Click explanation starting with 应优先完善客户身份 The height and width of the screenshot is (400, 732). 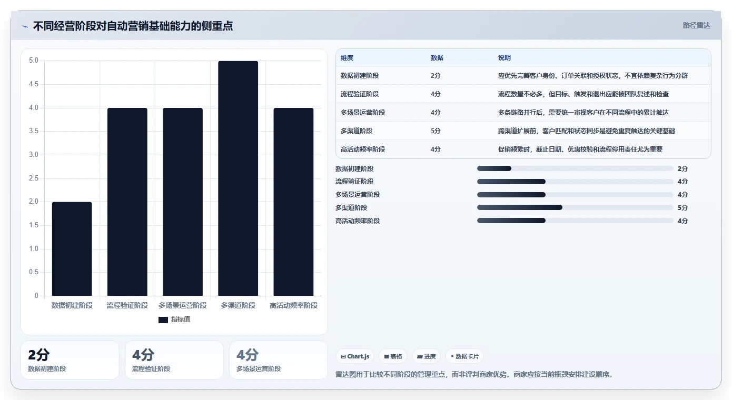(593, 76)
